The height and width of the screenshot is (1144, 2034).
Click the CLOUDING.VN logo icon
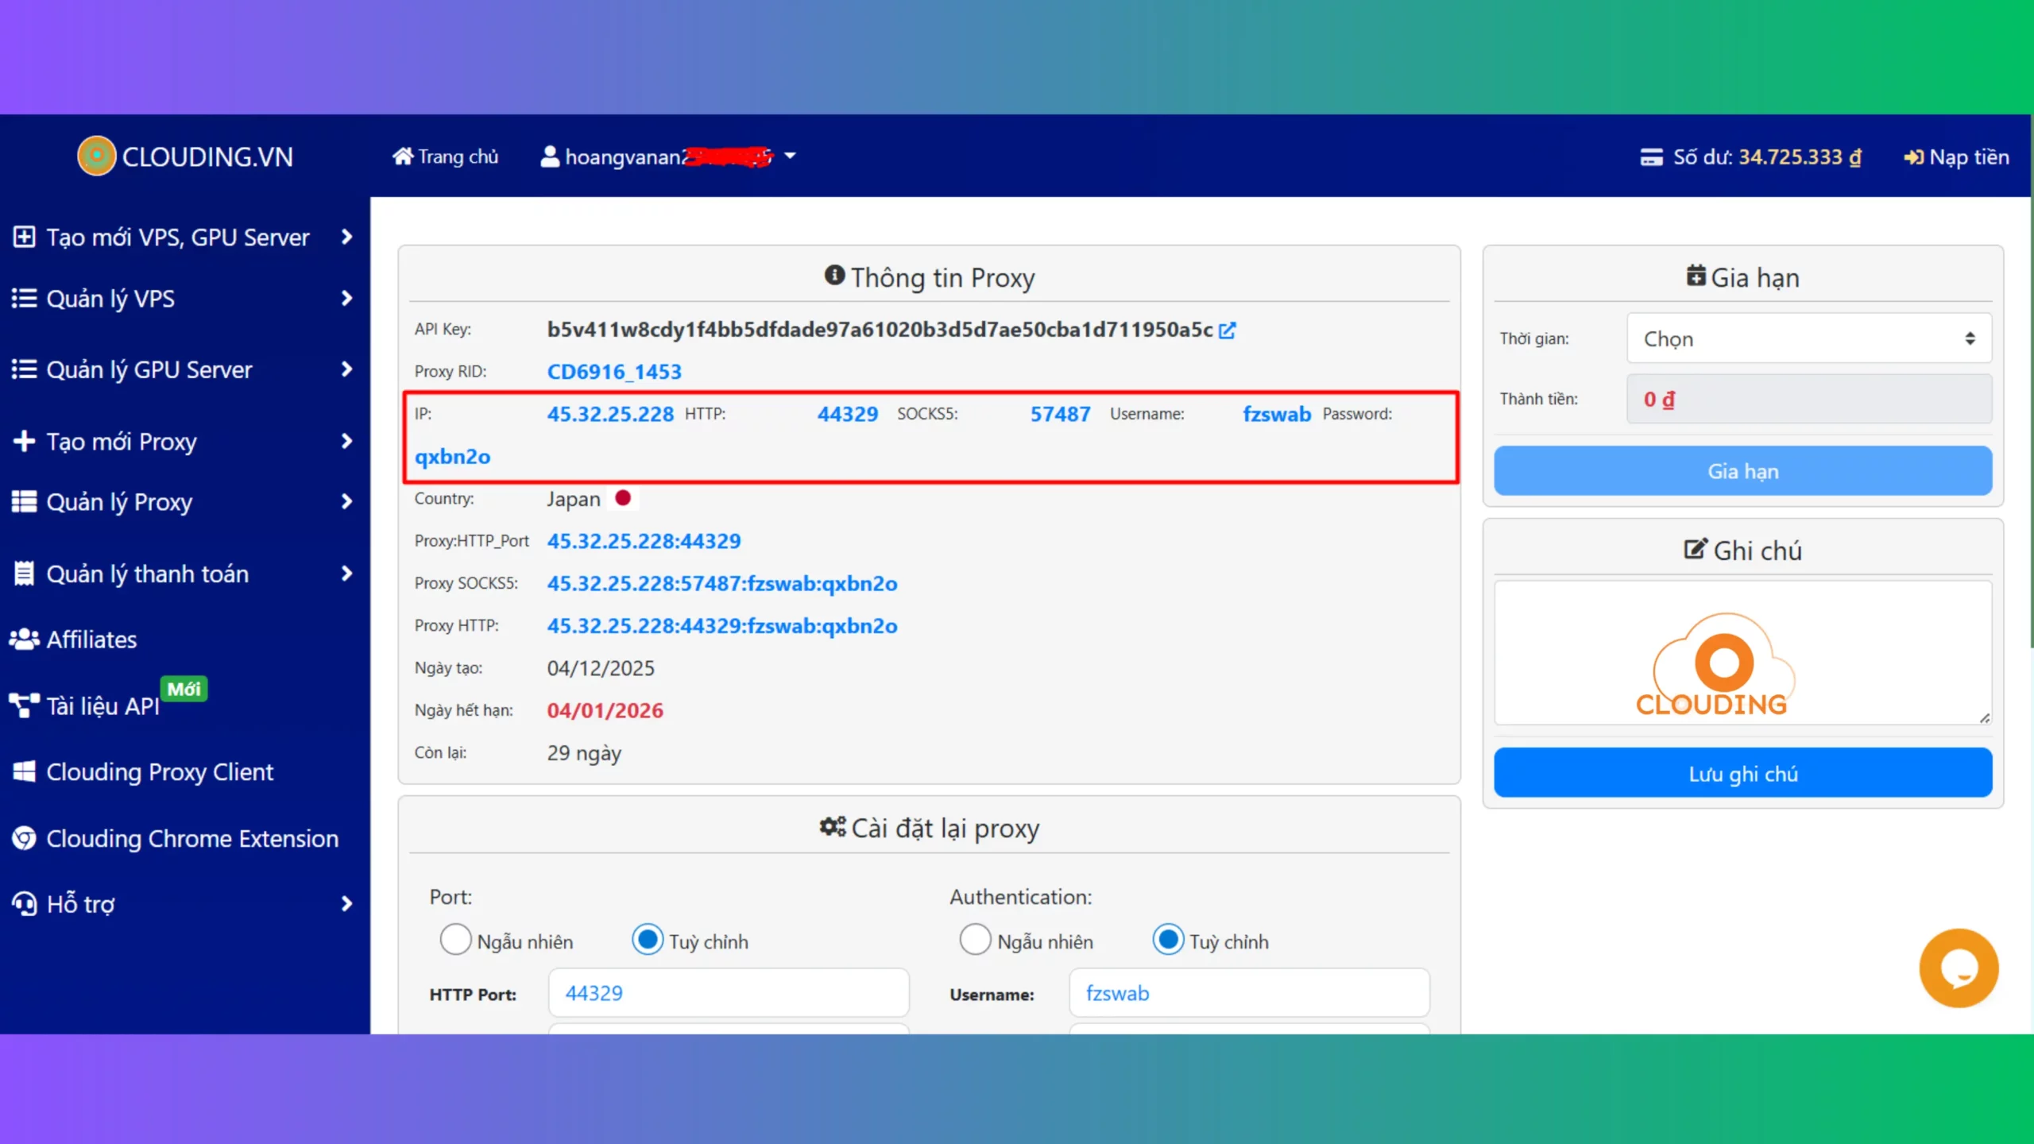pyautogui.click(x=95, y=156)
